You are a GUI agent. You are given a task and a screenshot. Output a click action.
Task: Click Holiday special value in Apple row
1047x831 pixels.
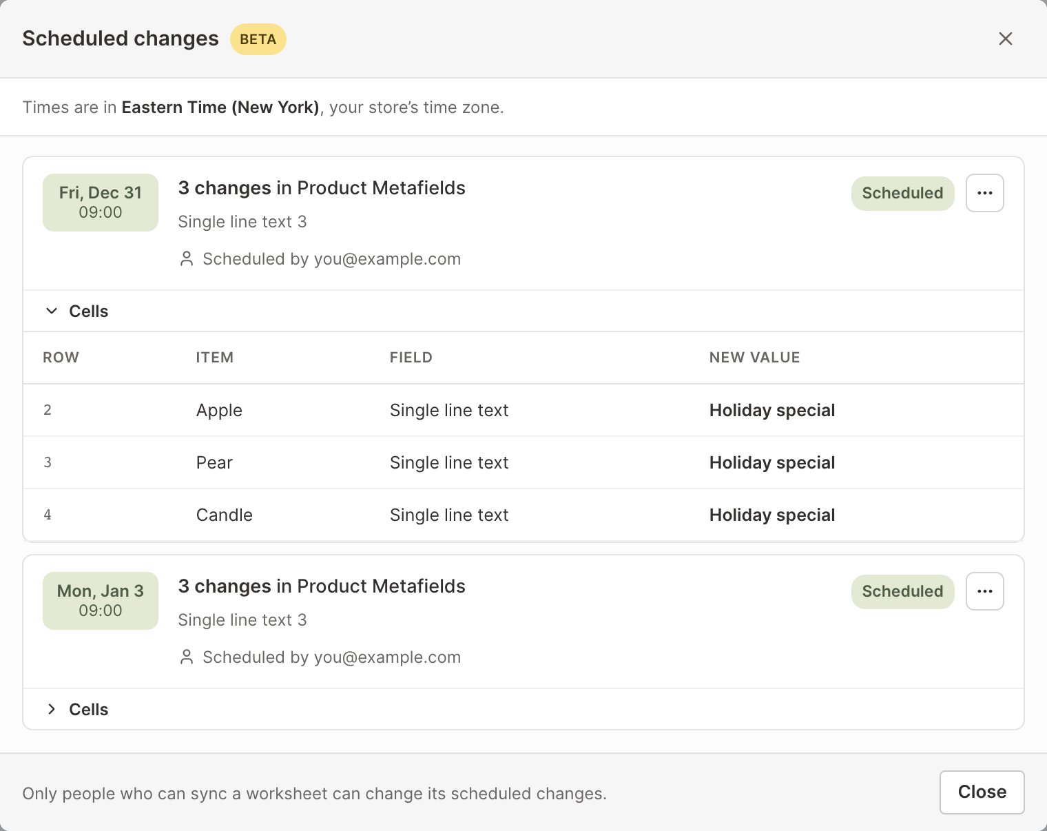[772, 411]
